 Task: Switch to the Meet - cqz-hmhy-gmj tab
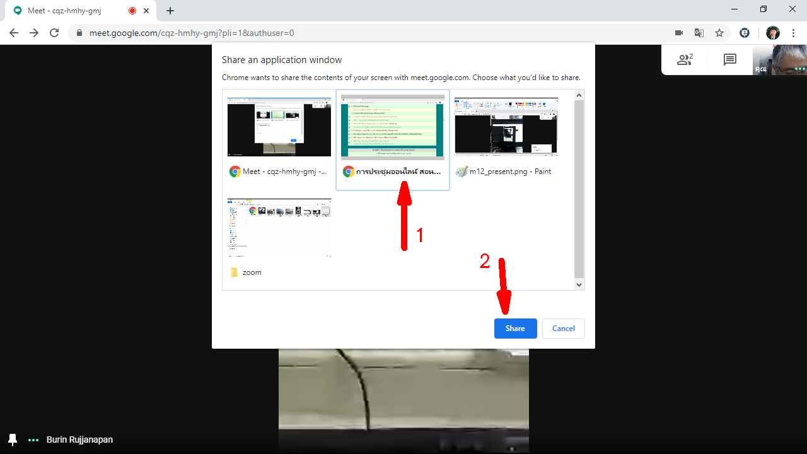(x=69, y=11)
